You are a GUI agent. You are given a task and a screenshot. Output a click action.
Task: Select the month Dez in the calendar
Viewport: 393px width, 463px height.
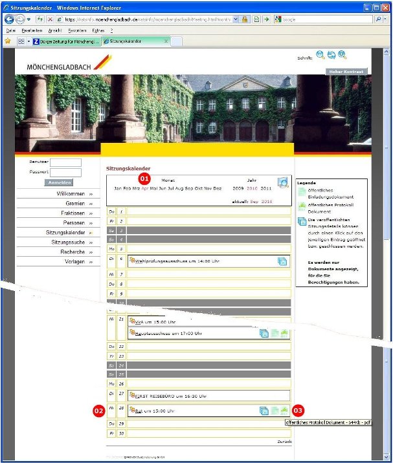pos(217,188)
